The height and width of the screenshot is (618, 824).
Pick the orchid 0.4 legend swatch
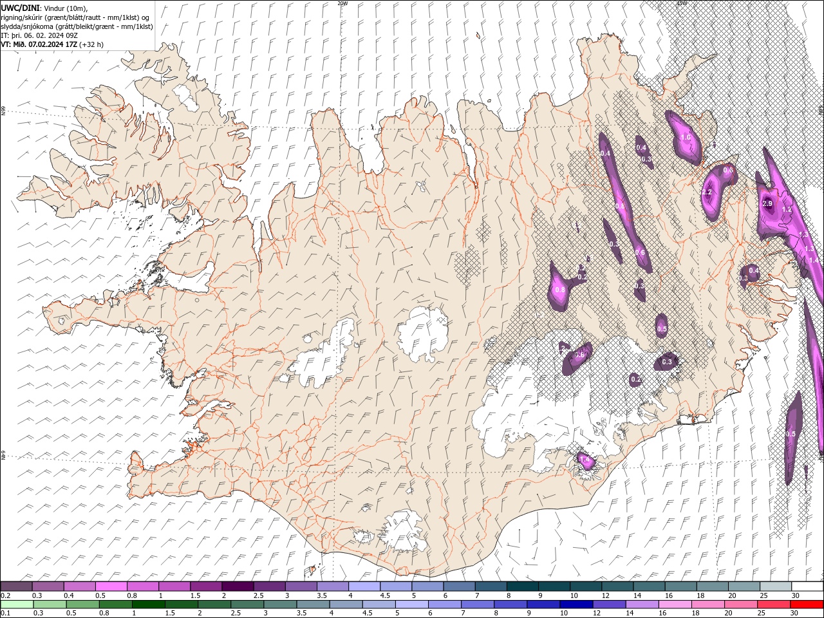pyautogui.click(x=79, y=586)
